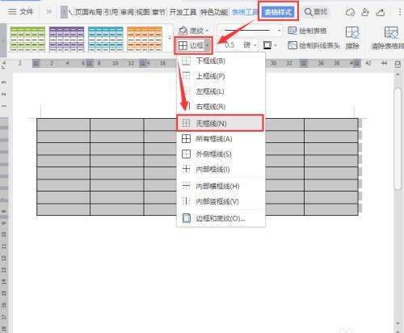The width and height of the screenshot is (404, 333).
Task: Choose 右框线(R) from border menu
Action: tap(221, 107)
